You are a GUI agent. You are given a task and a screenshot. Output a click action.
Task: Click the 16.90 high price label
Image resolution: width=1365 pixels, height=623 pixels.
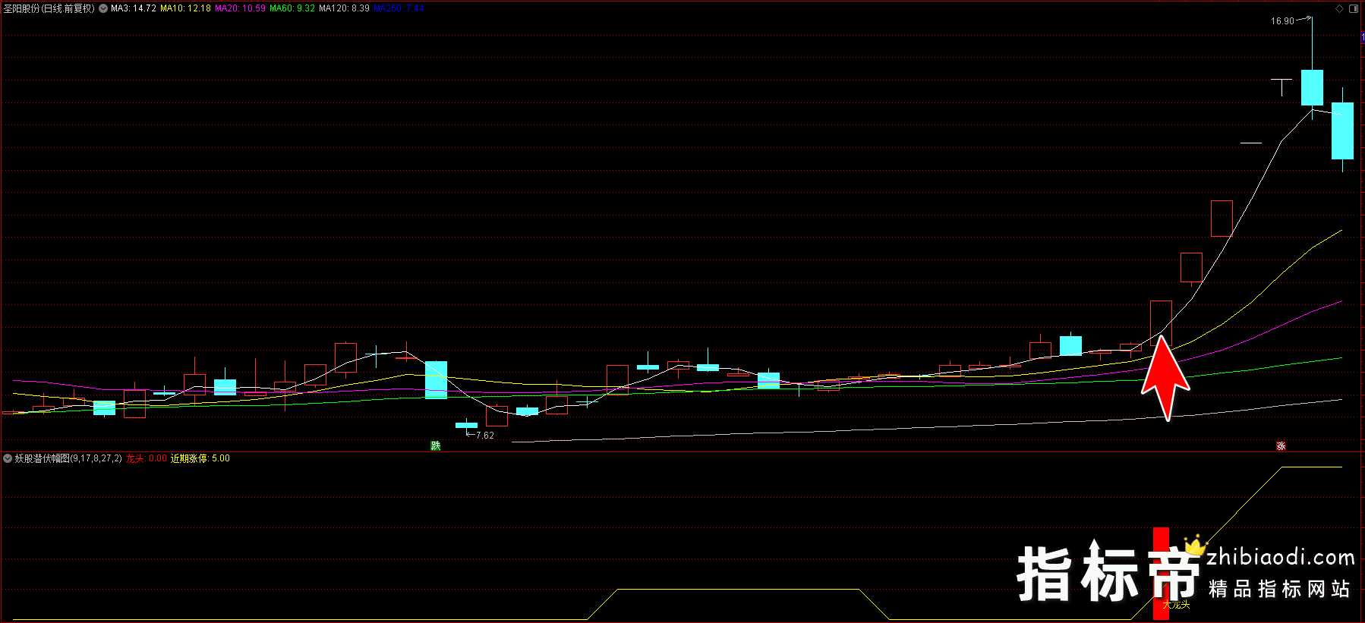(1282, 21)
